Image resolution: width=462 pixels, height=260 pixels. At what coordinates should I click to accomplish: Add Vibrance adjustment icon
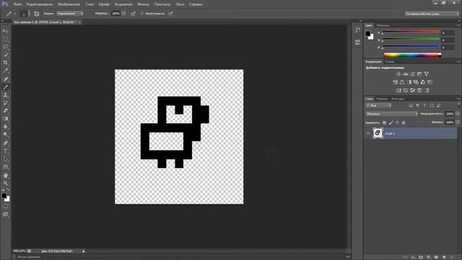(x=427, y=74)
